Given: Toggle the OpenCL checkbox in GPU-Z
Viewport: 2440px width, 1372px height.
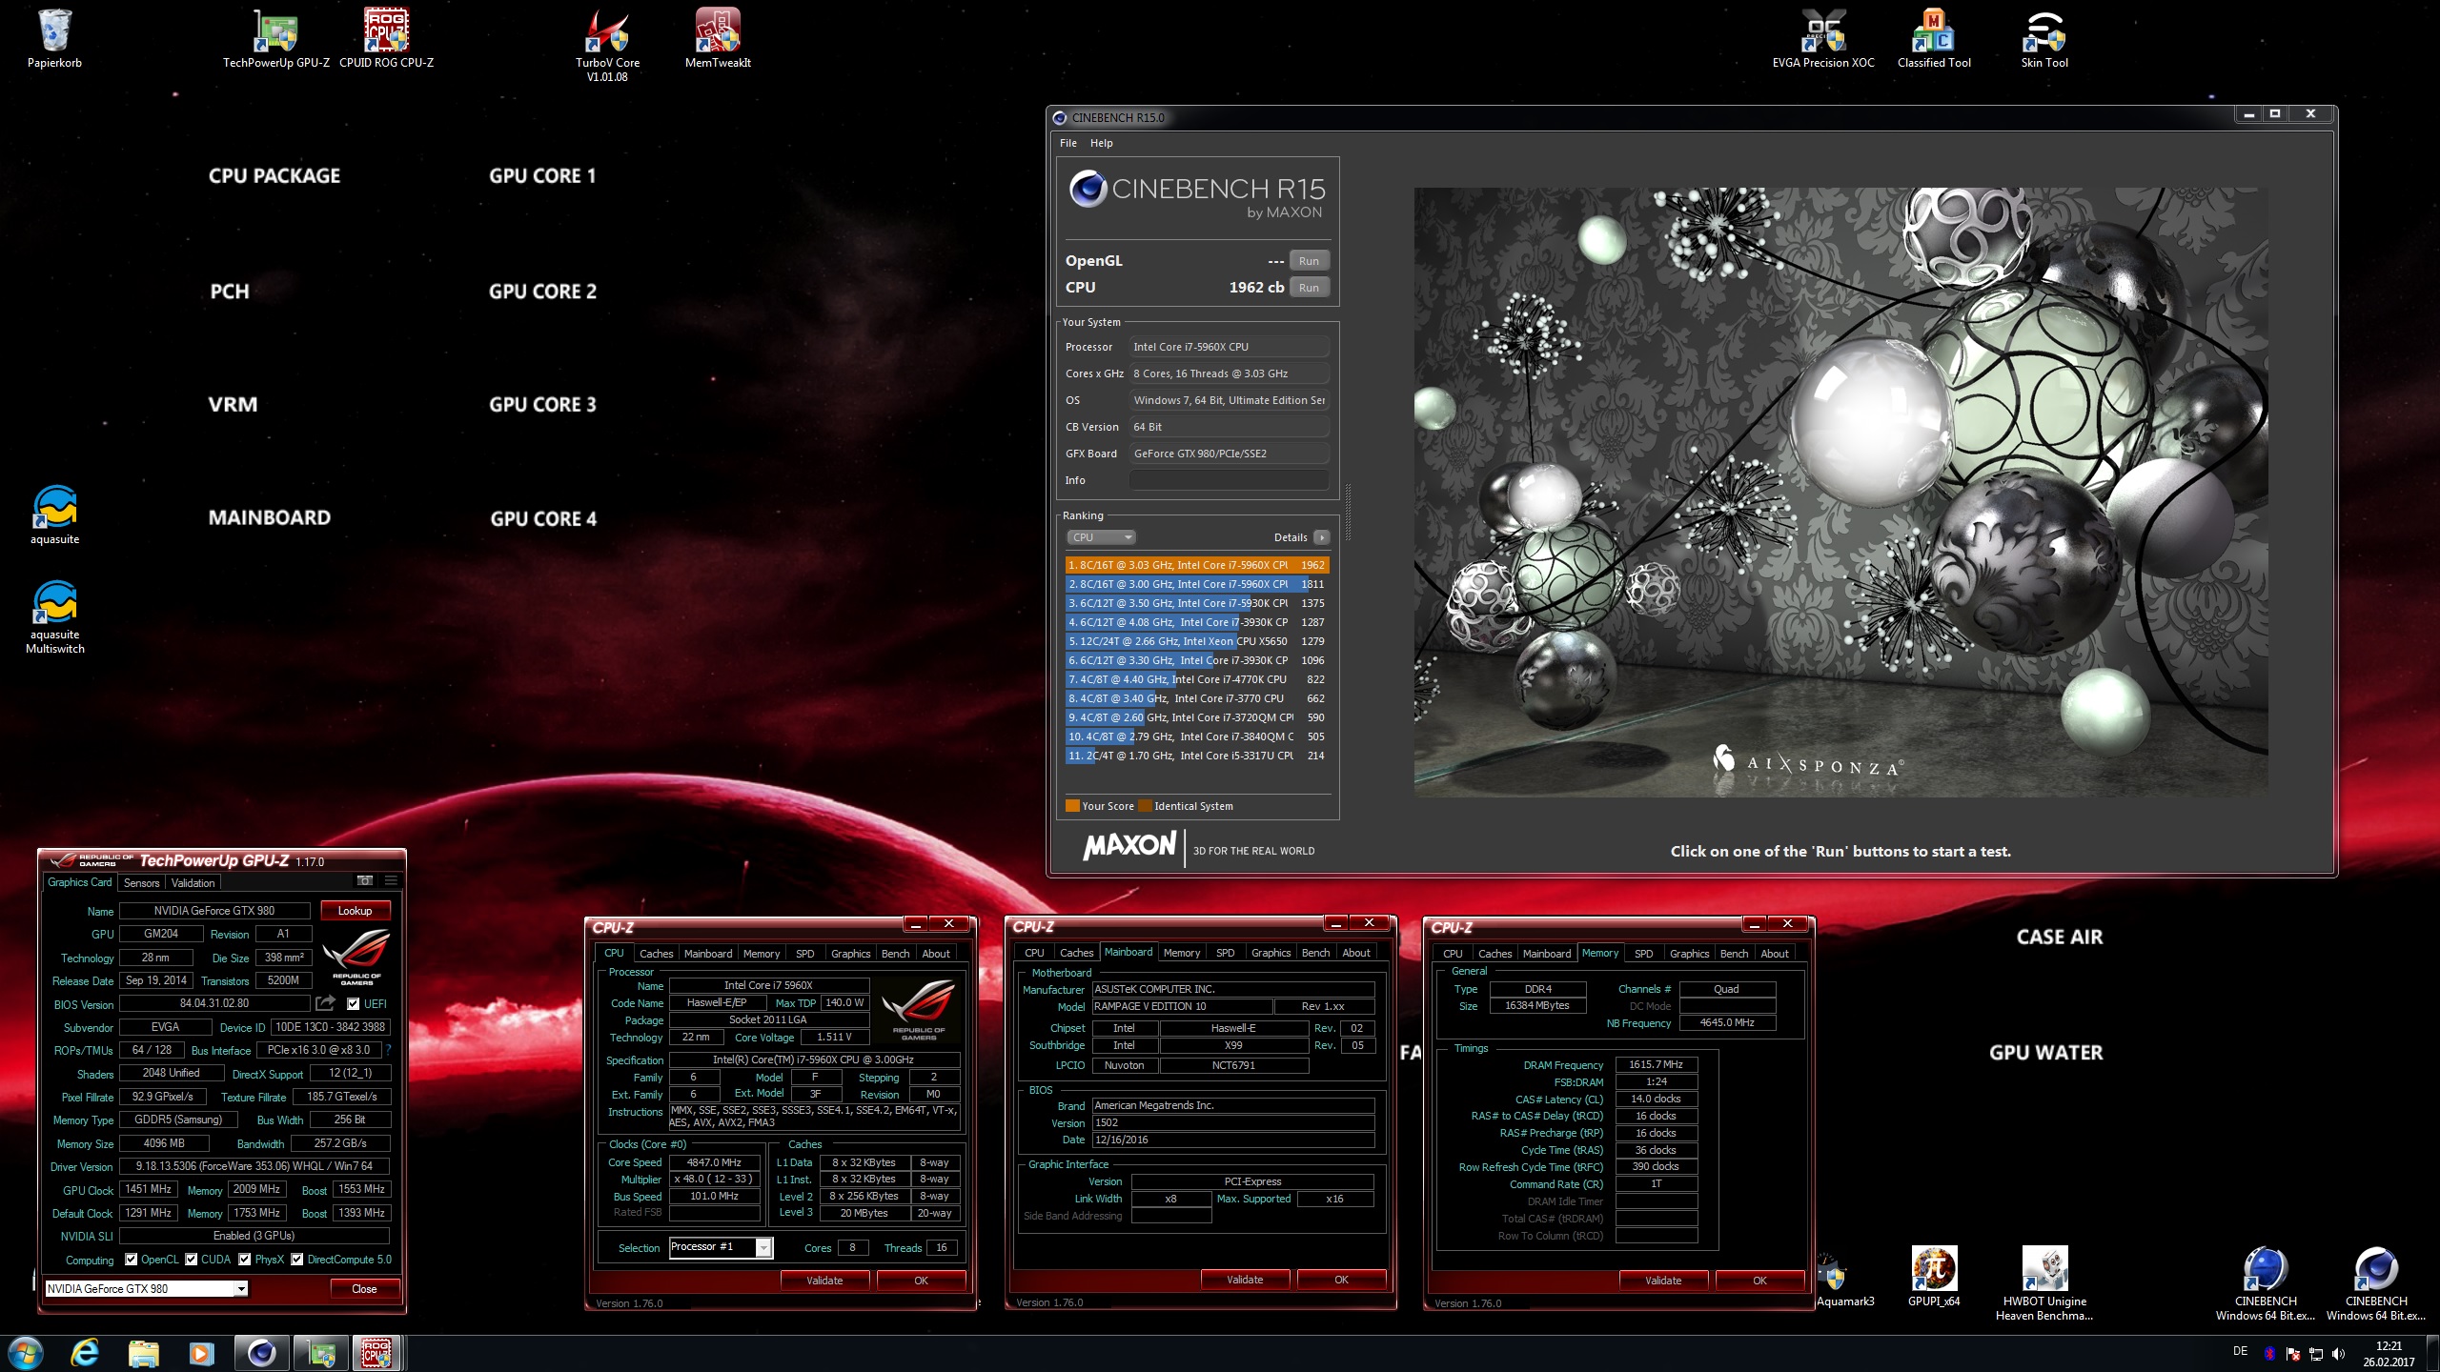Looking at the screenshot, I should (x=132, y=1260).
